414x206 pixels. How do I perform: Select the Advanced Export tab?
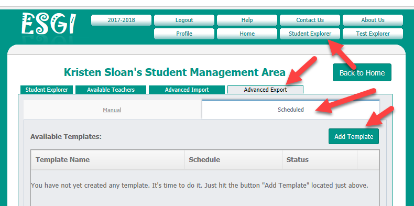click(265, 90)
